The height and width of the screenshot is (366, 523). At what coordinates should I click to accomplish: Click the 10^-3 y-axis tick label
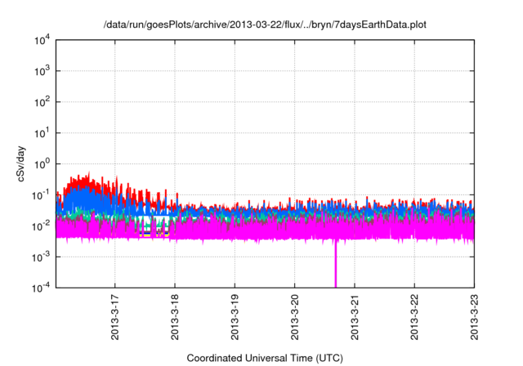tap(41, 257)
